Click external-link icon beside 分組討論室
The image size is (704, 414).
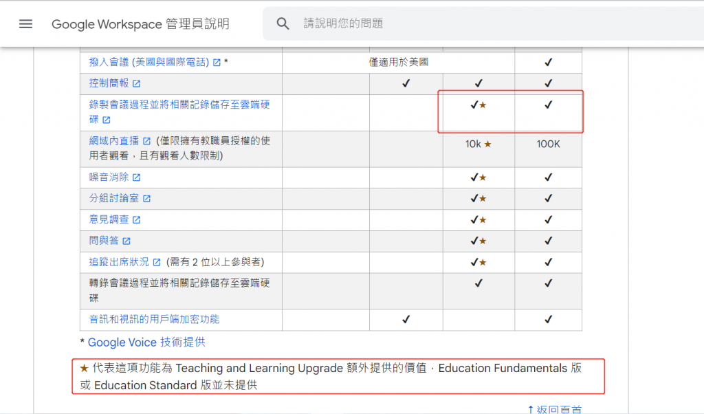(147, 199)
